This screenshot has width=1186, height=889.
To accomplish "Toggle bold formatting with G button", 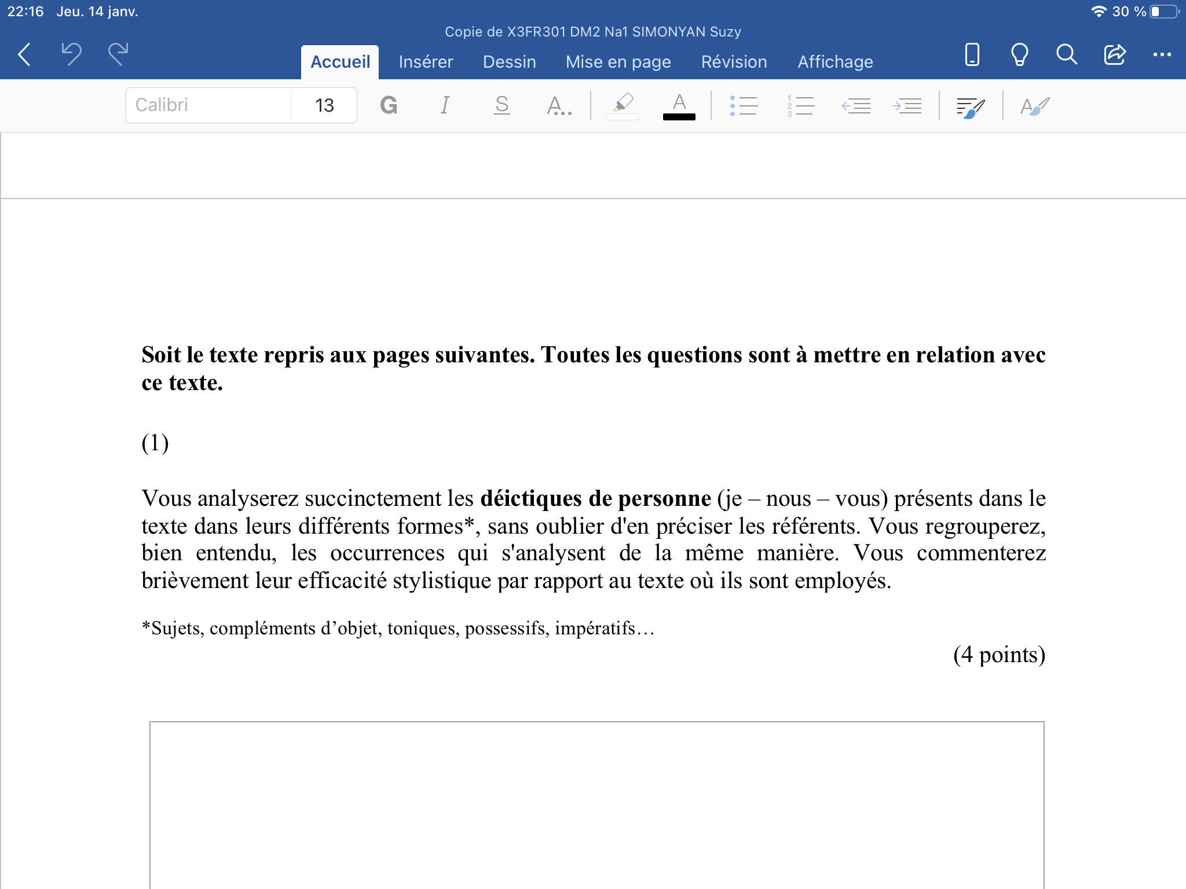I will [x=389, y=105].
